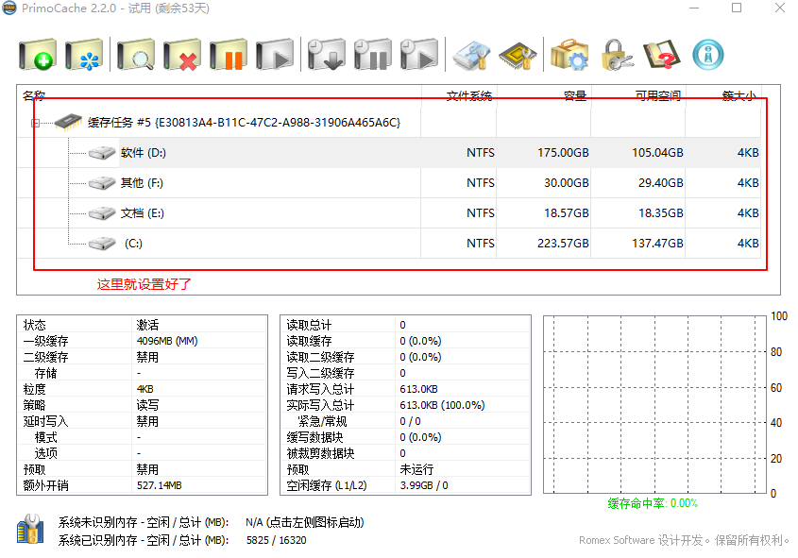
Task: Select the 软件 (D:) volume row
Action: tap(389, 153)
